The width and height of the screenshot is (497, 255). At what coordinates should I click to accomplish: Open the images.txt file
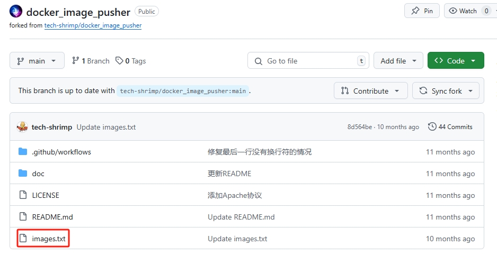click(x=49, y=239)
